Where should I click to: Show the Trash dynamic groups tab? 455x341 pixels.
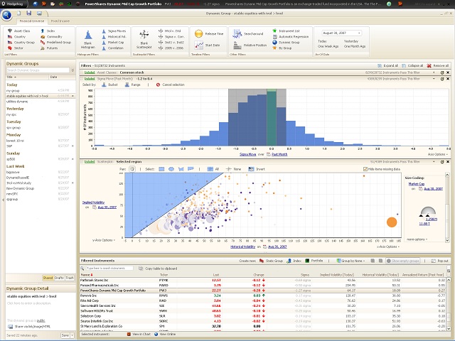pyautogui.click(x=70, y=278)
